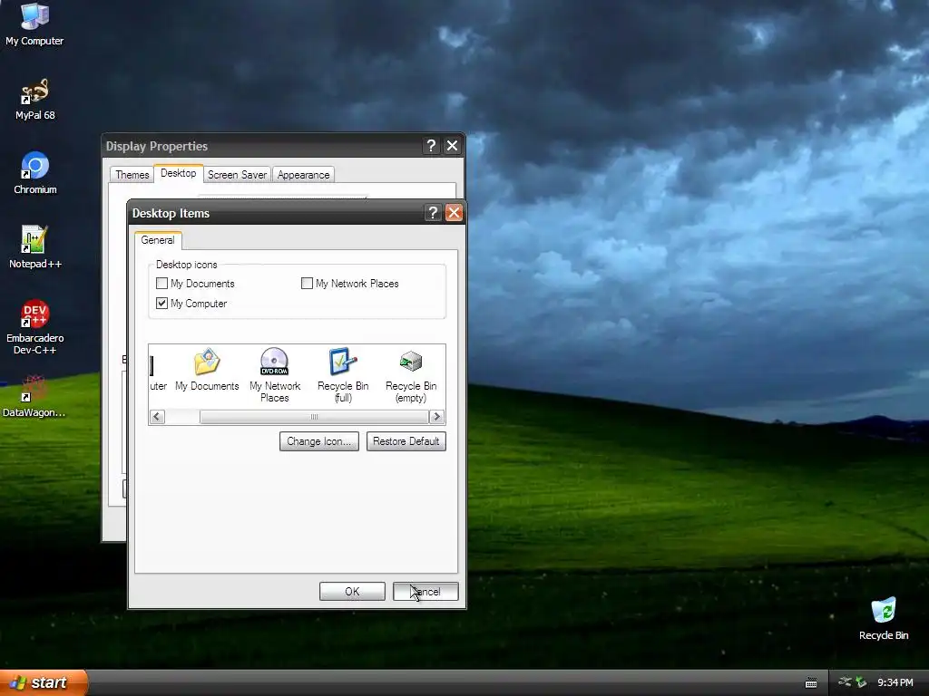Select My Network Places icon in list

pos(275,375)
